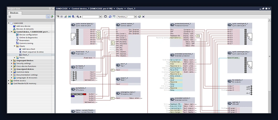Screen dimensions: 278x120
Task: Click the project tree overview arrow icon
Action: (52, 17)
